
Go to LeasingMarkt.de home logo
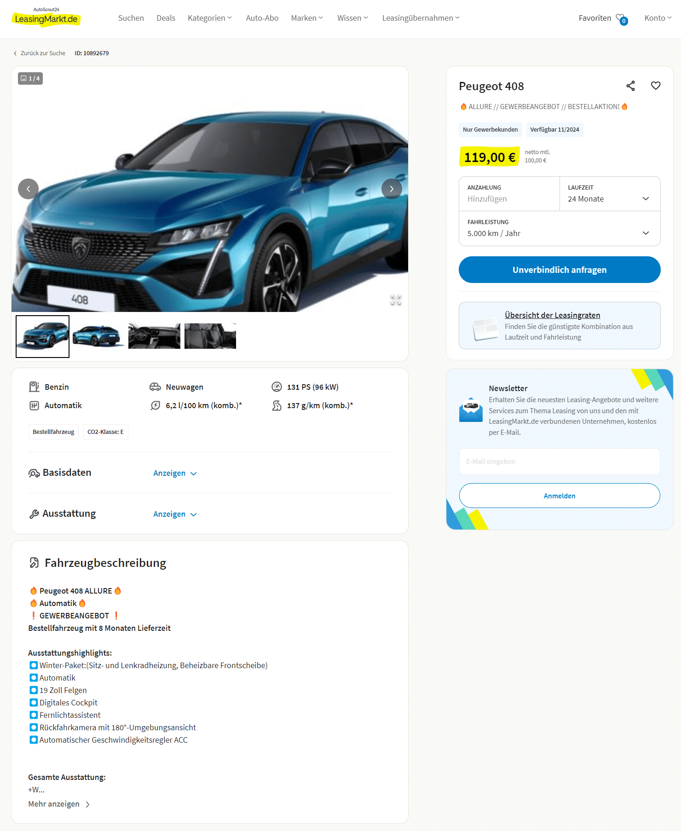coord(46,17)
